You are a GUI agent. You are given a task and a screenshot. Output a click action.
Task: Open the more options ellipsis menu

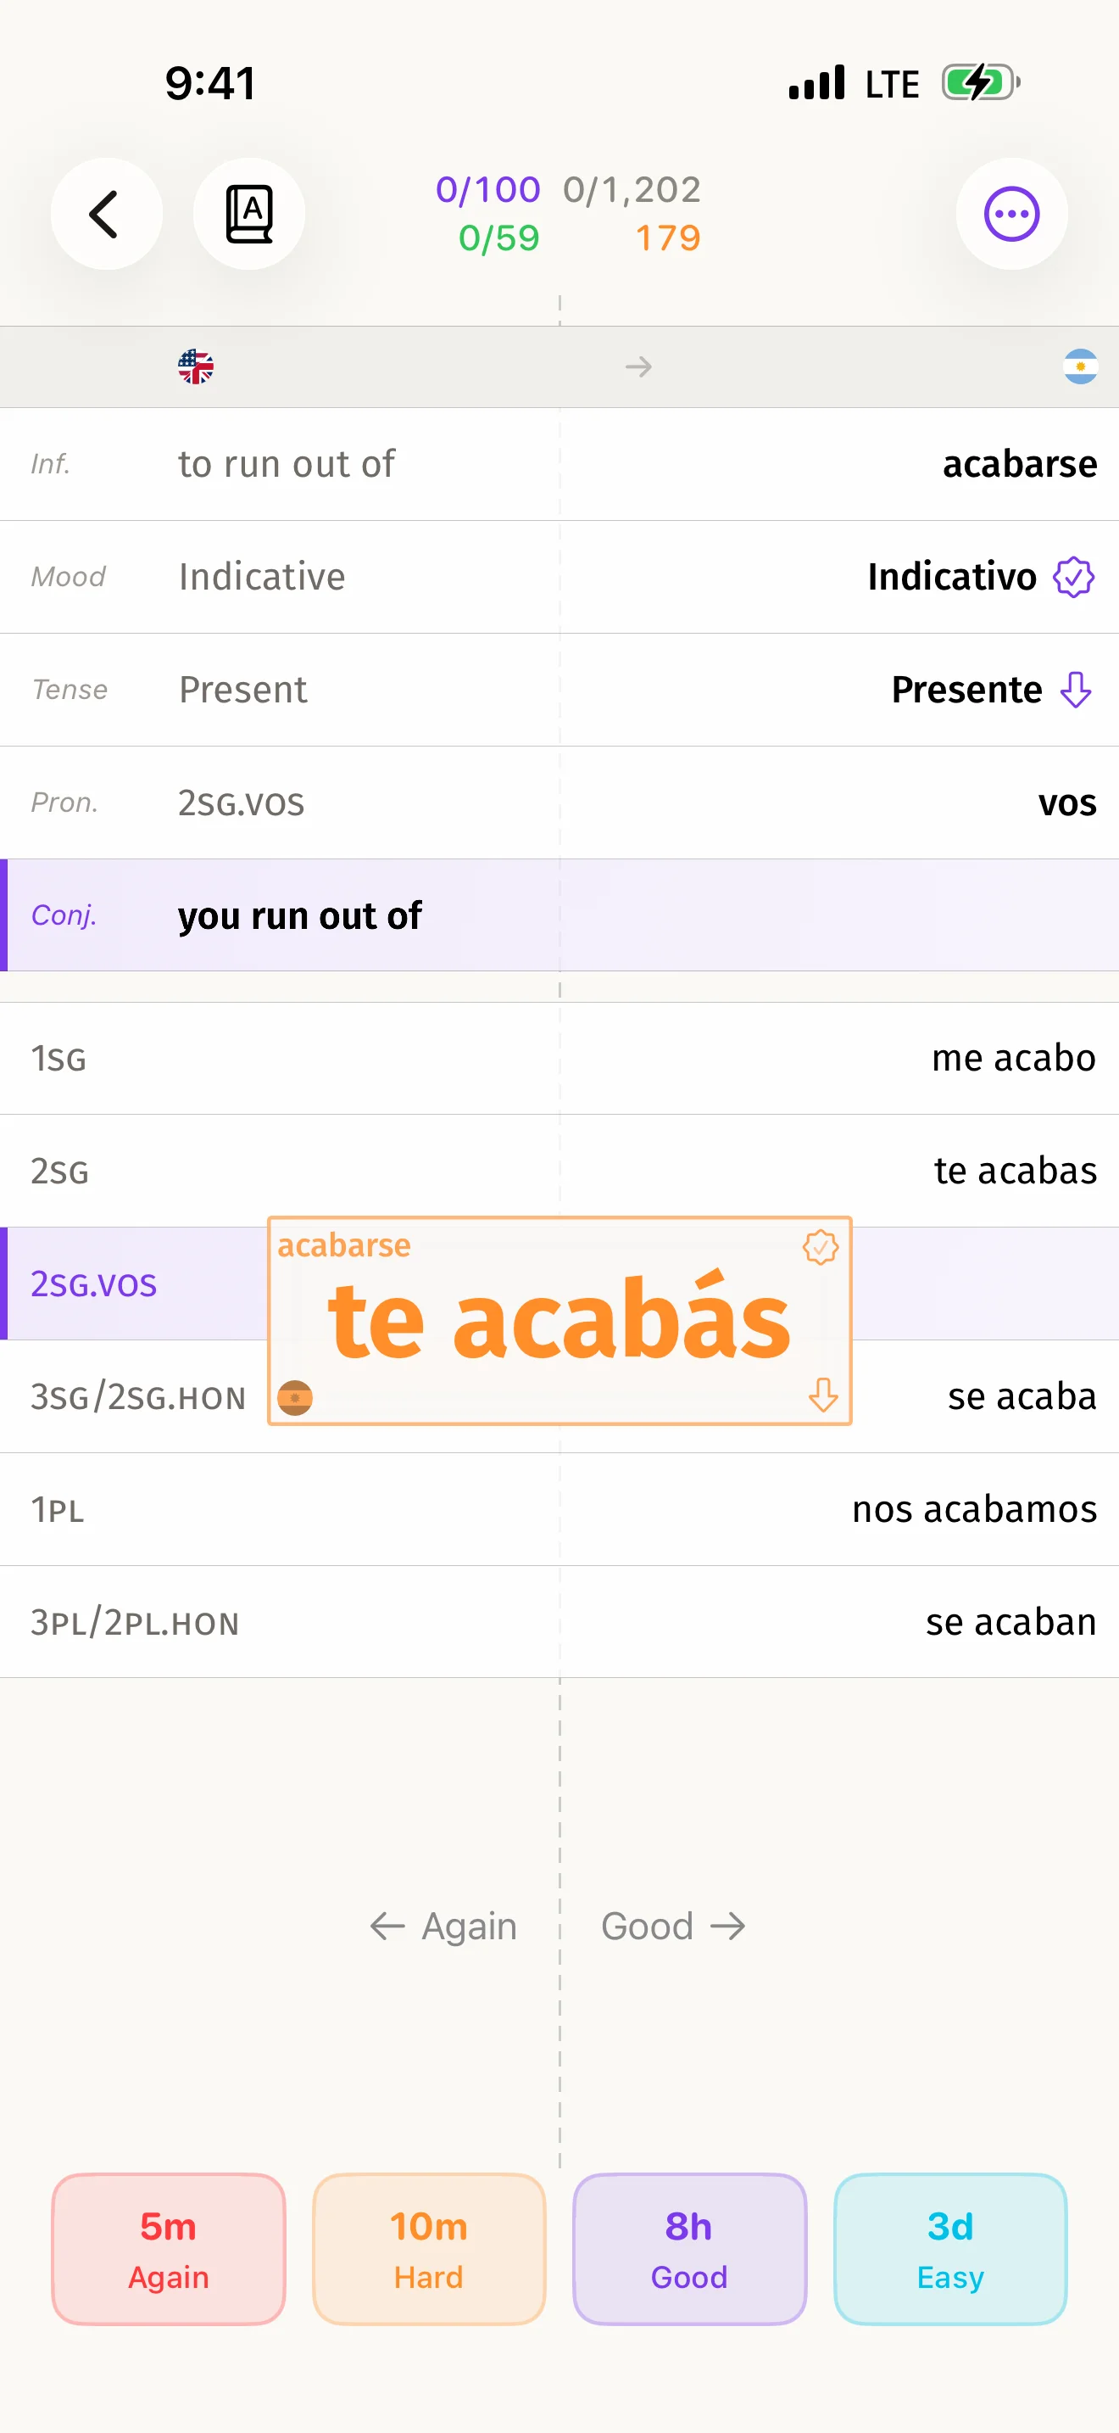(1011, 215)
